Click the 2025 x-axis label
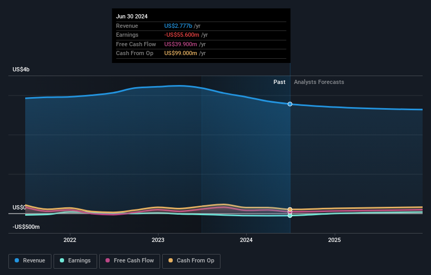 [334, 240]
